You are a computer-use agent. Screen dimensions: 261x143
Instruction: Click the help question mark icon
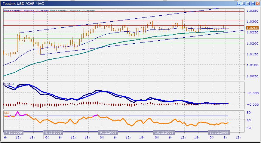click(239, 3)
